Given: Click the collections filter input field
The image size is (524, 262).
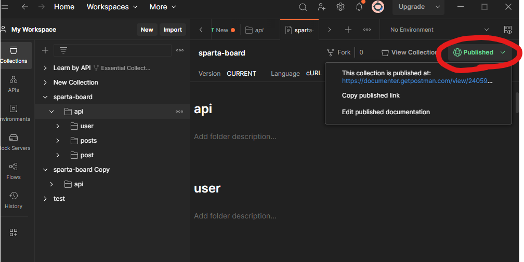Looking at the screenshot, I should (x=112, y=50).
